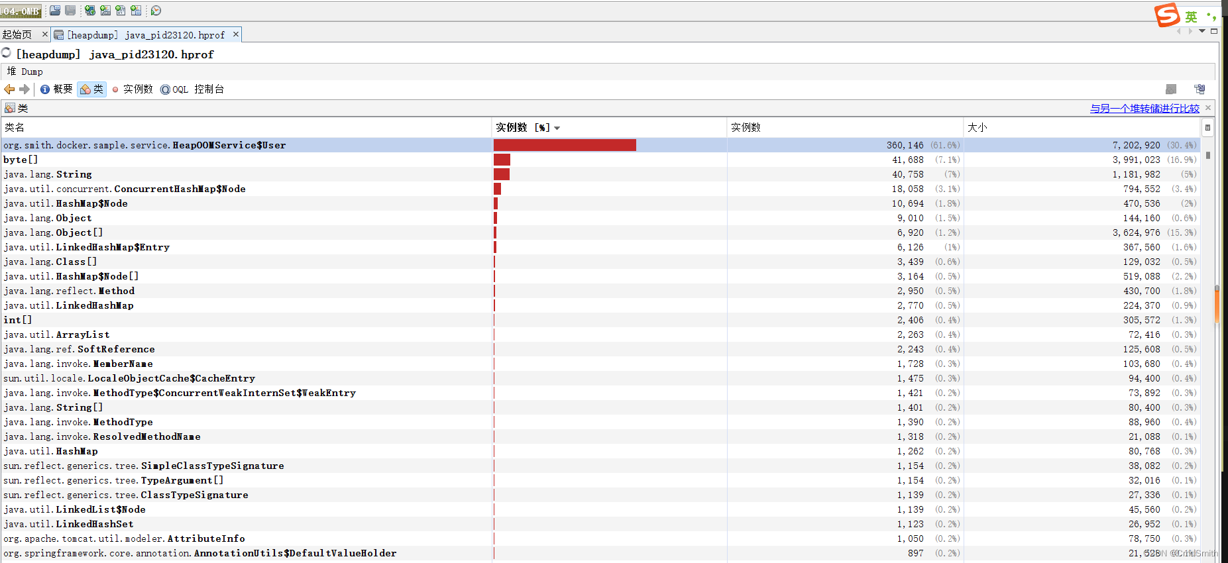Viewport: 1228px width, 563px height.
Task: Click the Add Remote Host icon
Action: pos(90,11)
